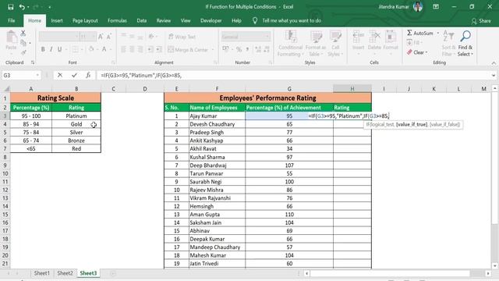Viewport: 499px width, 281px height.
Task: Open the Sheet1 worksheet tab
Action: pos(41,273)
